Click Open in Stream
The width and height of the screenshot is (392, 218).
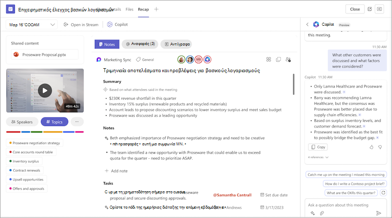(81, 25)
